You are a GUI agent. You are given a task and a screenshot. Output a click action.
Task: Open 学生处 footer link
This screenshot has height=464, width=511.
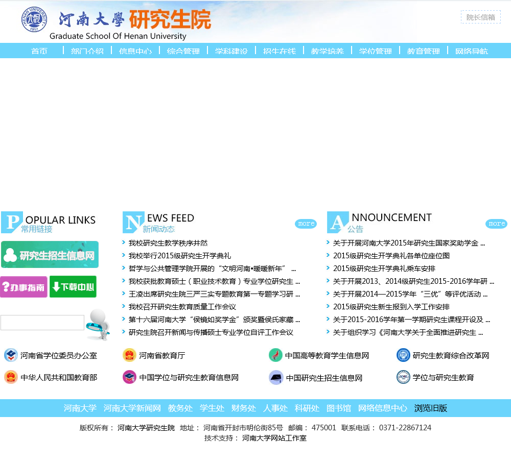tap(212, 408)
